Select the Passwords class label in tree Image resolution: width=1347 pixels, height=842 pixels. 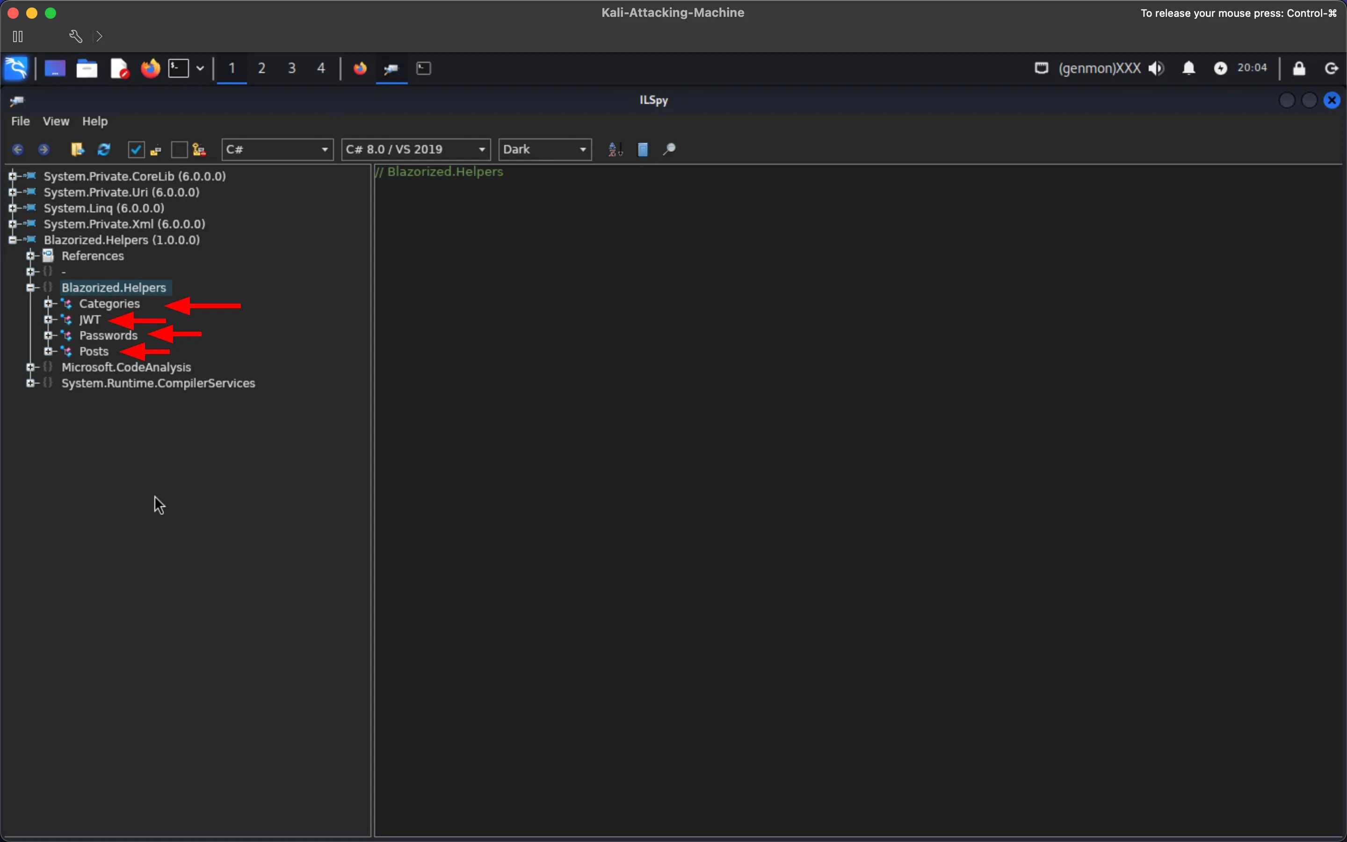point(109,335)
